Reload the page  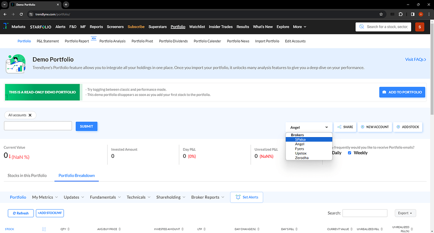coord(21,14)
